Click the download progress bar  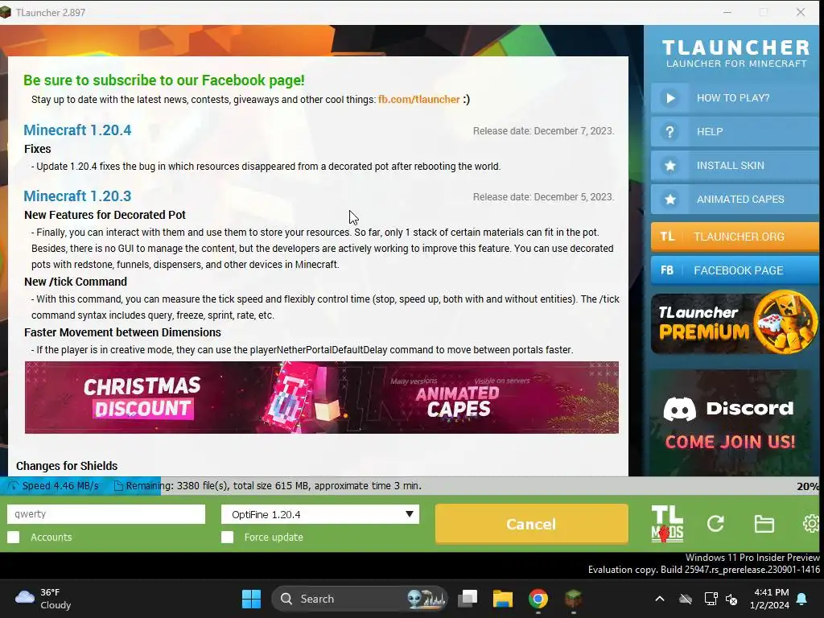[x=410, y=485]
